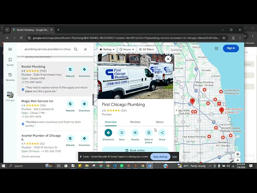Click the map's my location button
Viewport: 257px width, 193px height.
(238, 154)
